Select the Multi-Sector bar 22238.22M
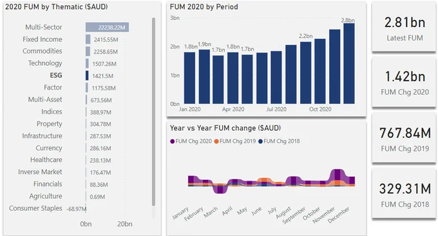The image size is (438, 236). (108, 27)
